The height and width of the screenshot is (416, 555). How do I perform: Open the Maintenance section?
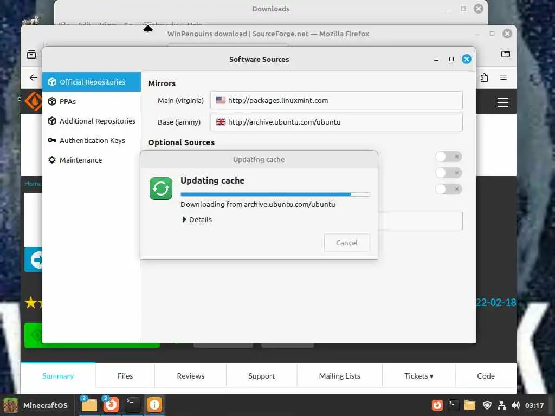tap(91, 160)
